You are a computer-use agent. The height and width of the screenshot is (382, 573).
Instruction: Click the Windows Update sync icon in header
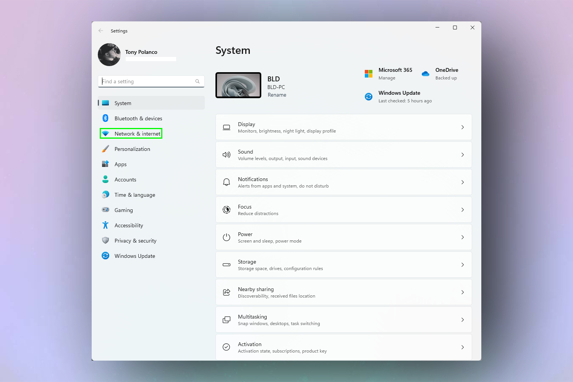tap(369, 97)
